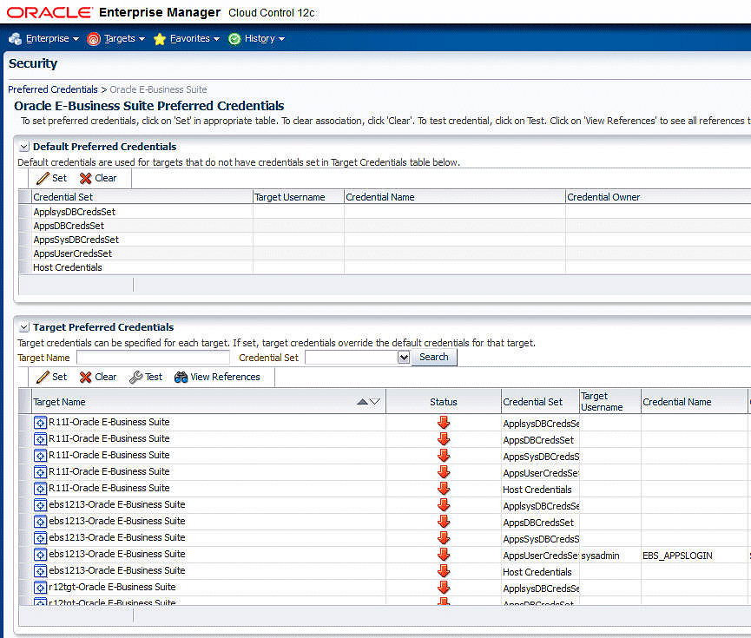Click Set in Default Preferred Credentials toolbar
The height and width of the screenshot is (638, 751).
click(x=52, y=178)
